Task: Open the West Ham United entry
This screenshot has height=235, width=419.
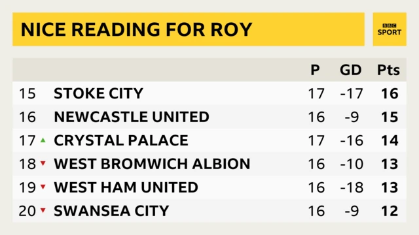Action: coord(126,187)
